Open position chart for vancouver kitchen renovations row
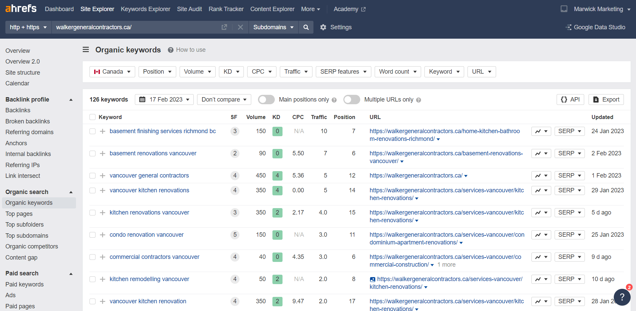Screen dimensions: 636x311 (x=541, y=190)
